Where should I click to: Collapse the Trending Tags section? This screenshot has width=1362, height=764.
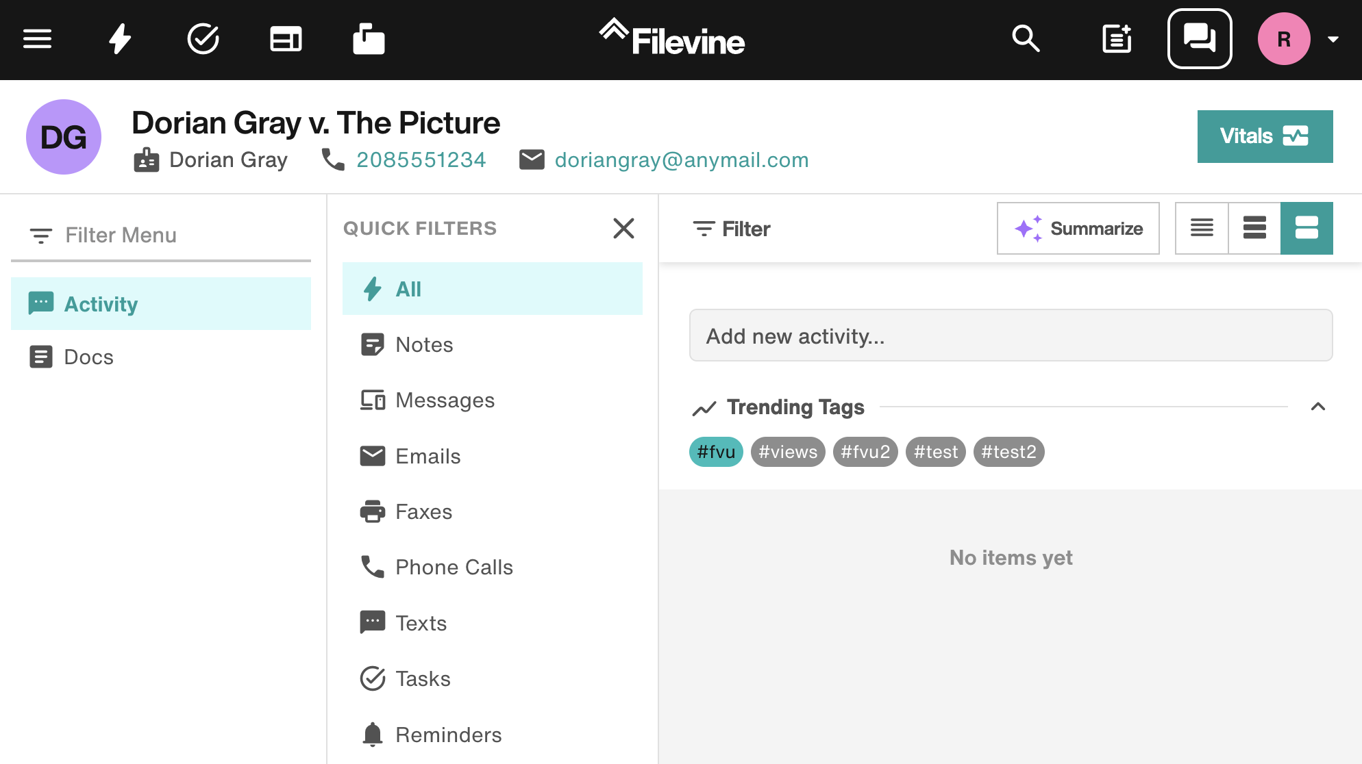pyautogui.click(x=1317, y=407)
